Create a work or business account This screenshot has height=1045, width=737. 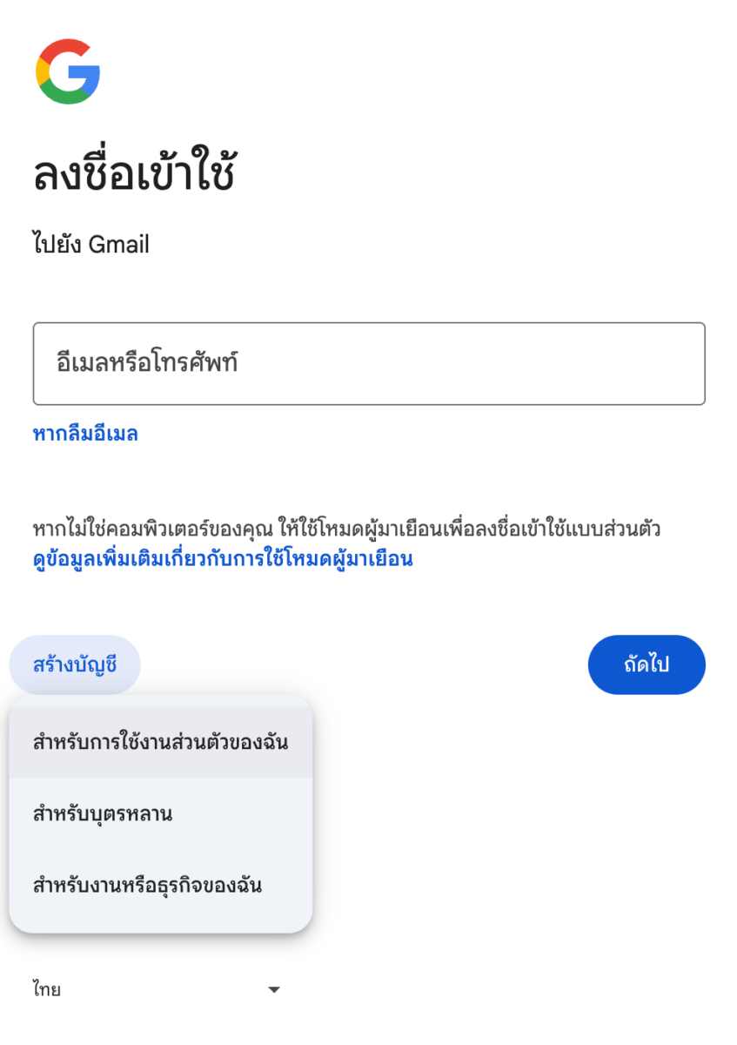[x=161, y=886]
